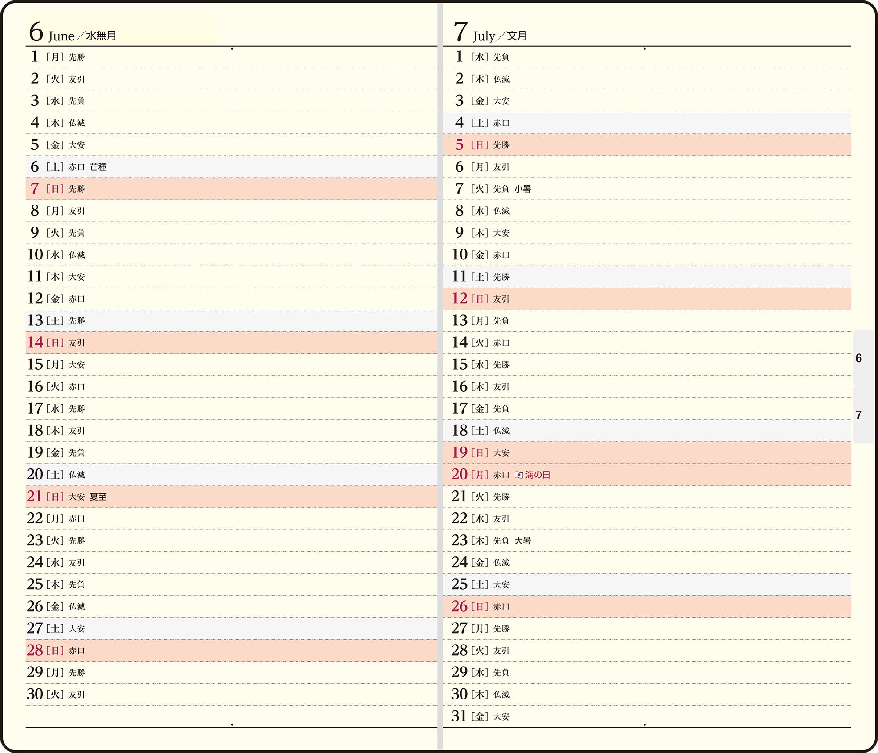This screenshot has width=878, height=753.
Task: Select the side index tab labeled 6
Action: tap(864, 358)
